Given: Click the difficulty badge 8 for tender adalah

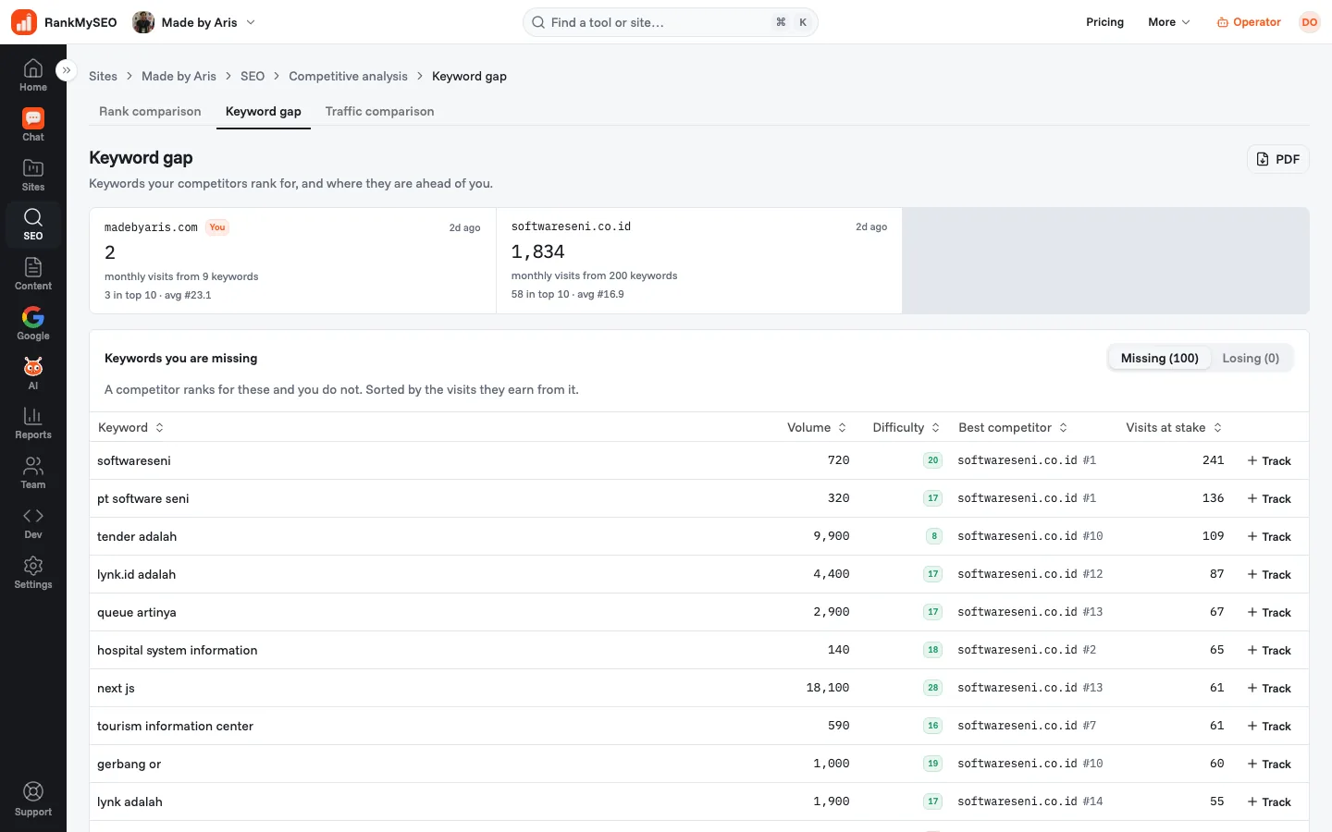Looking at the screenshot, I should 933,536.
